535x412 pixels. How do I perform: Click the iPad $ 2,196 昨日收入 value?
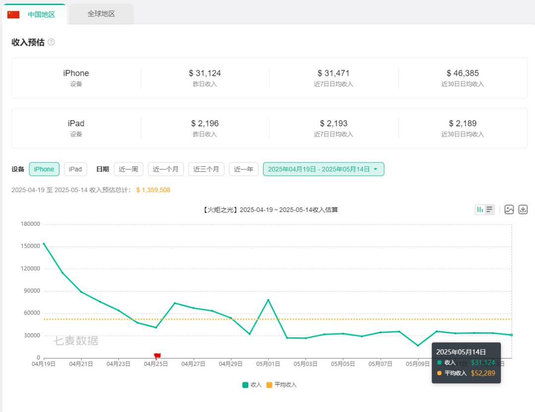tap(205, 123)
